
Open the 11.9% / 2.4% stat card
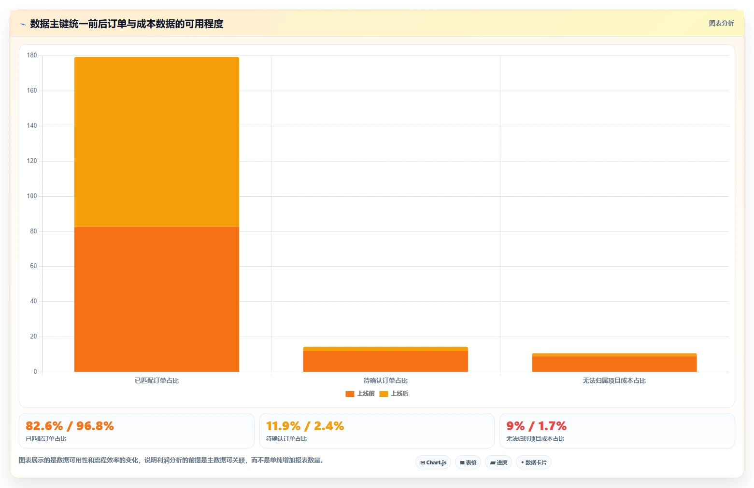pyautogui.click(x=377, y=431)
